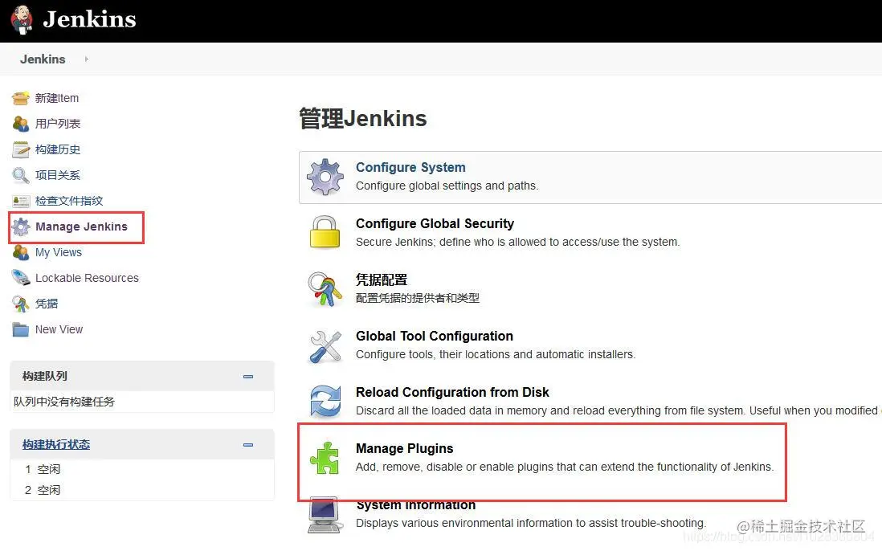Click the Reload Configuration refresh icon
Image resolution: width=882 pixels, height=551 pixels.
(325, 402)
